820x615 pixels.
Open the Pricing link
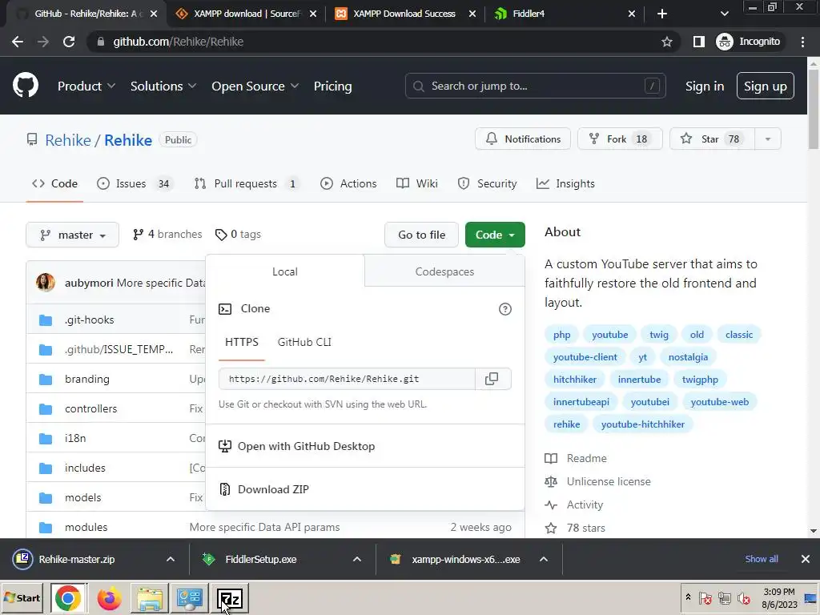pos(332,86)
